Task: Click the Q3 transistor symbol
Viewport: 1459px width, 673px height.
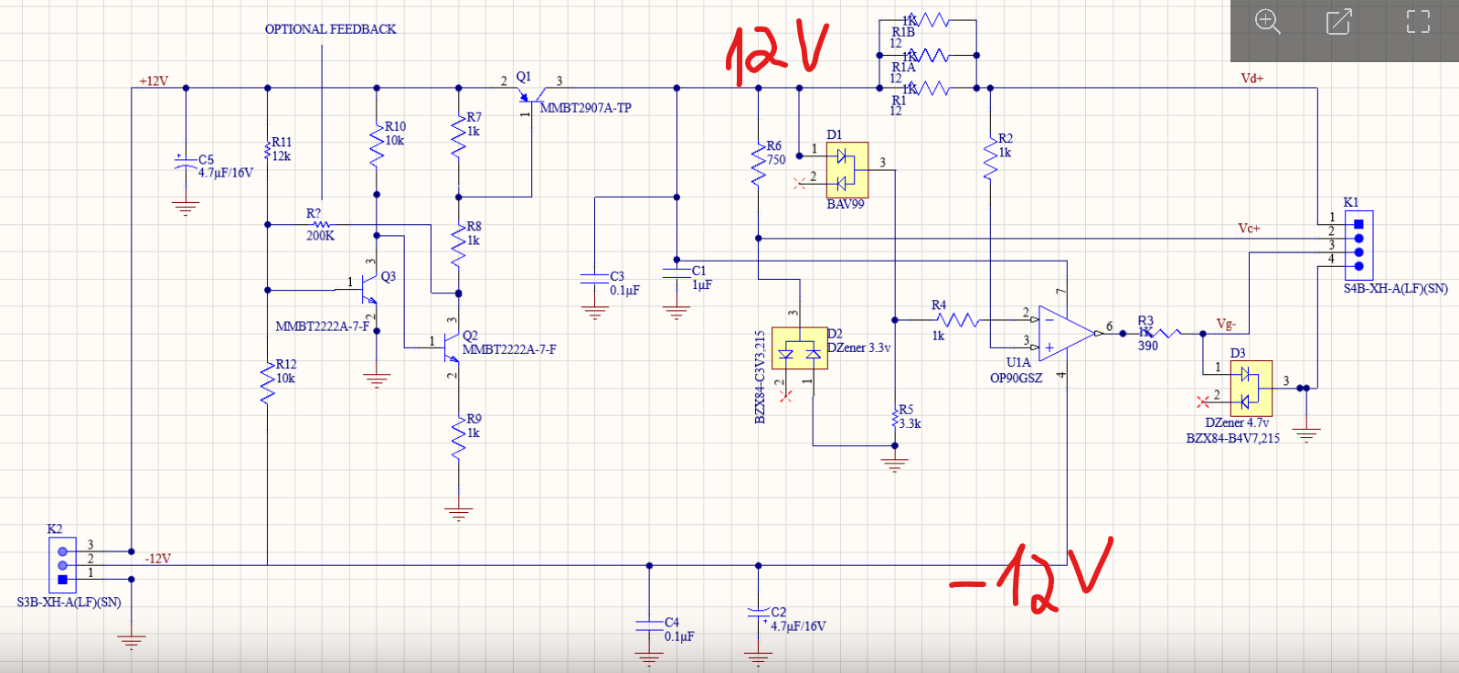Action: (x=367, y=290)
